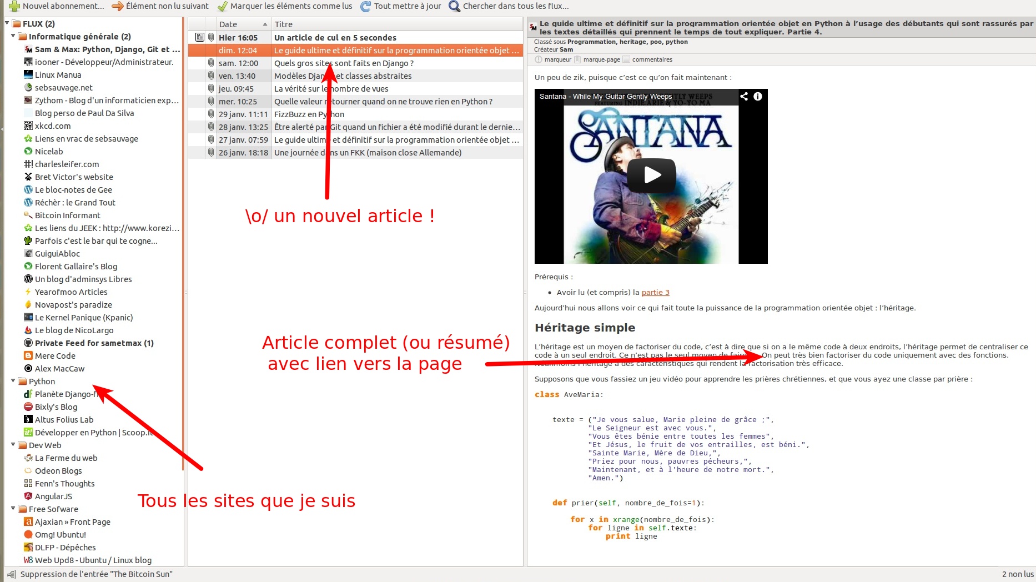
Task: Click the Mere Code Blogger icon
Action: click(x=28, y=356)
